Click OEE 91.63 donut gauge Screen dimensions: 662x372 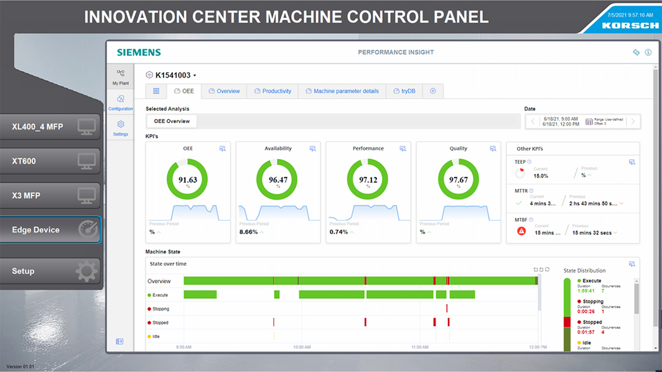187,179
